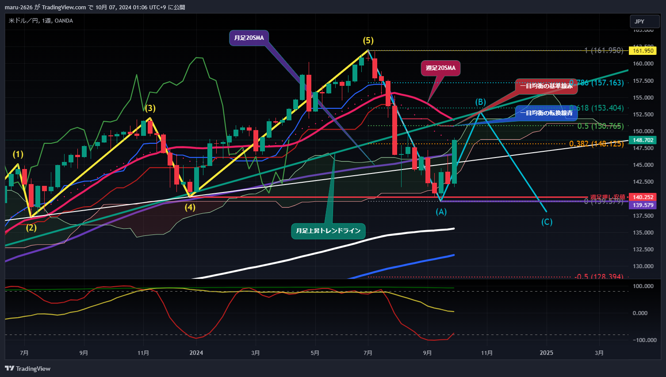
Task: Click the purple 139.579 price tag
Action: coord(643,205)
